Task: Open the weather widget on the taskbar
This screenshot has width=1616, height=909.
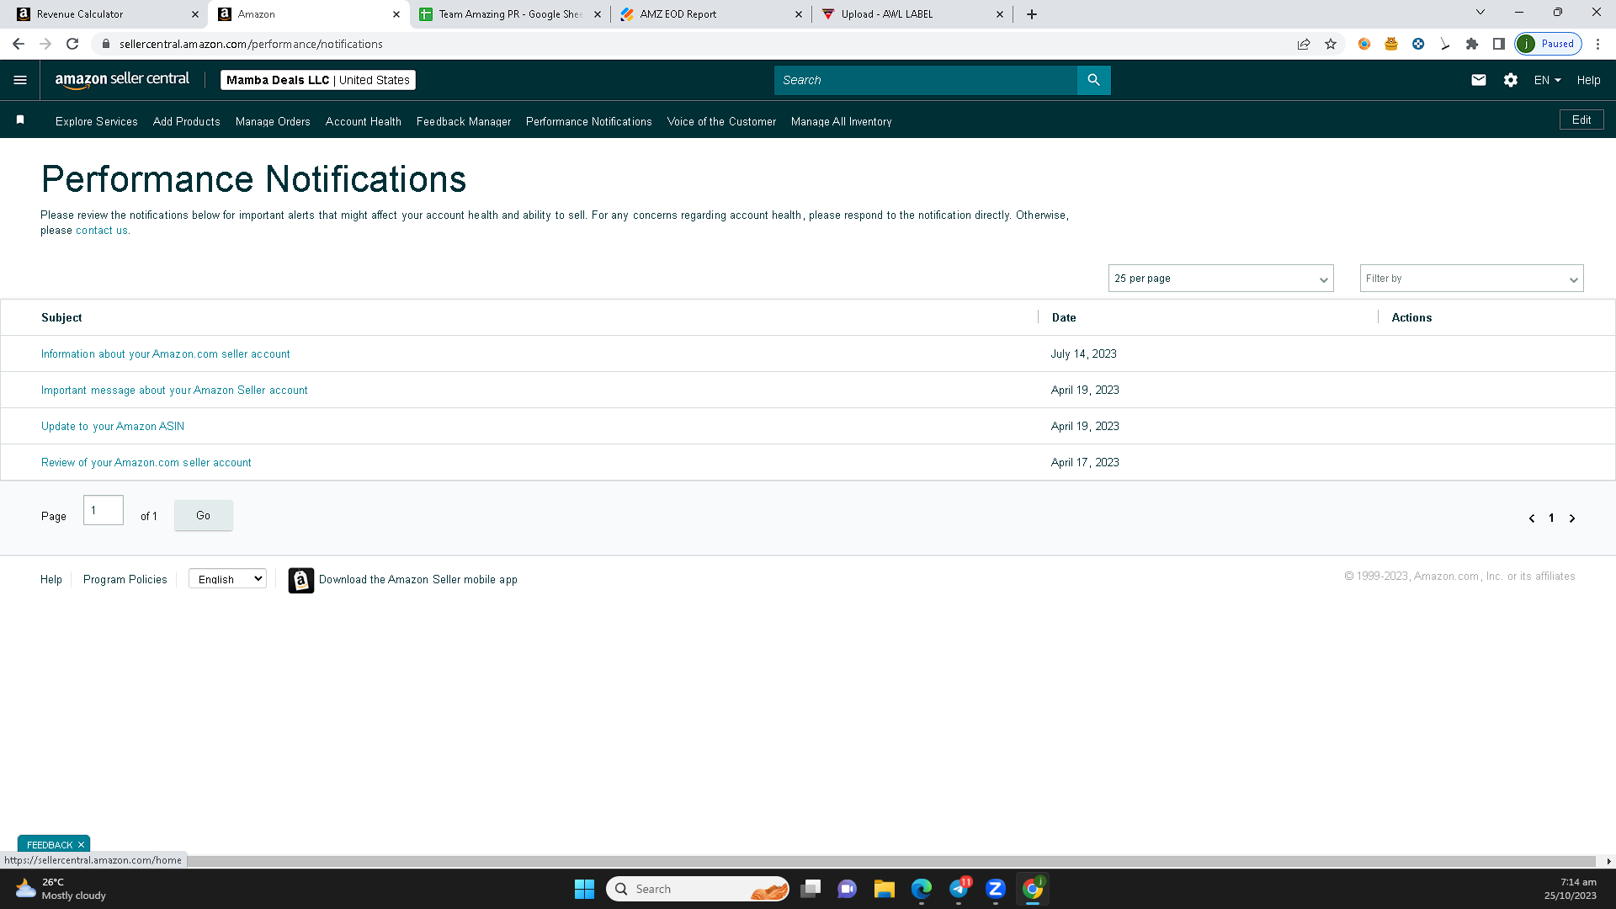Action: 61,889
